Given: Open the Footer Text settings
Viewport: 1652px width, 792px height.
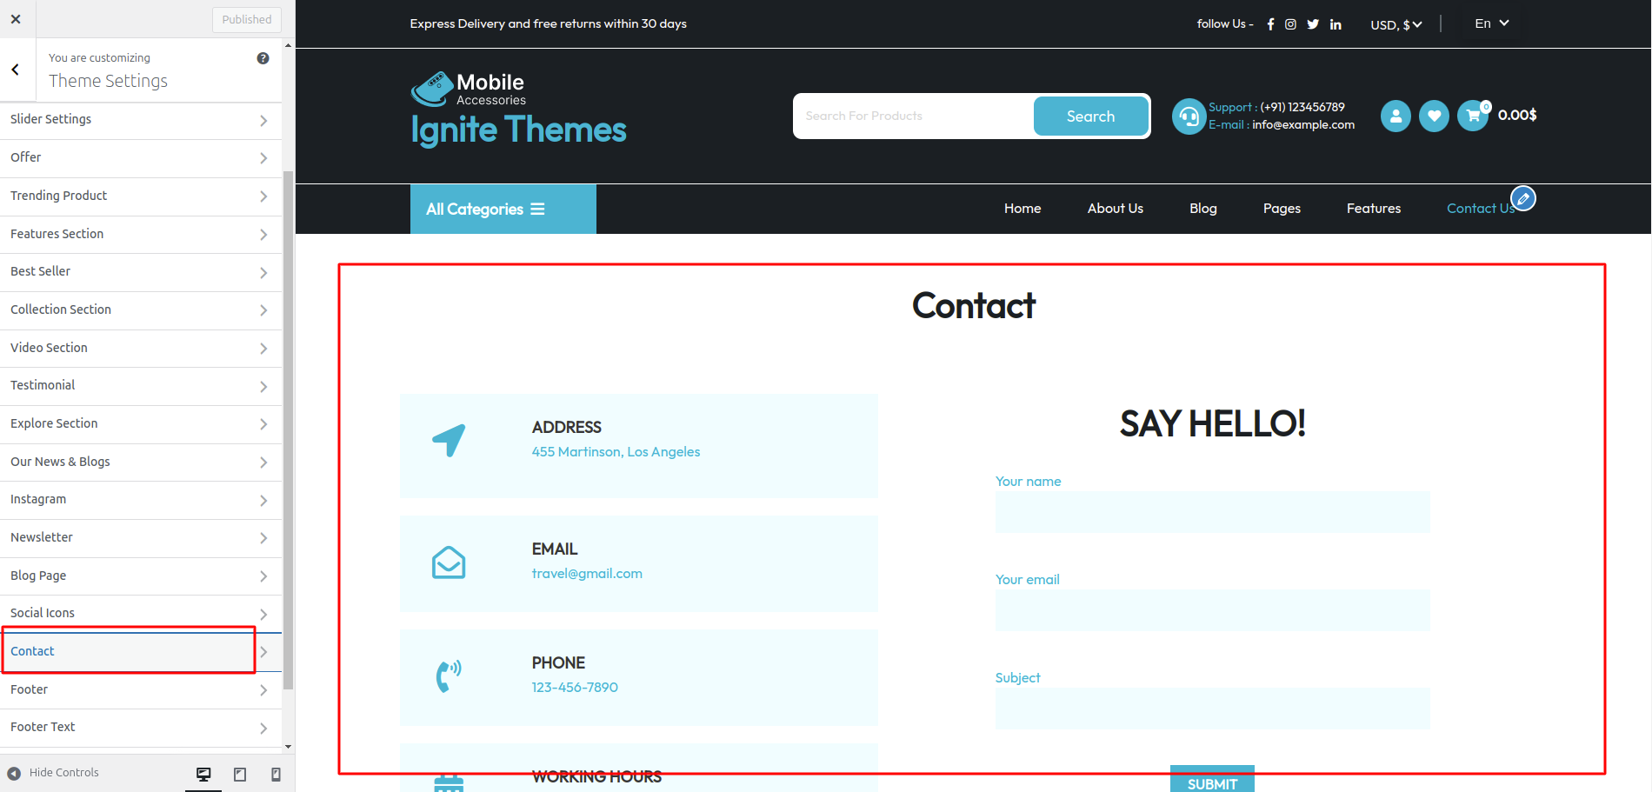Looking at the screenshot, I should 141,728.
